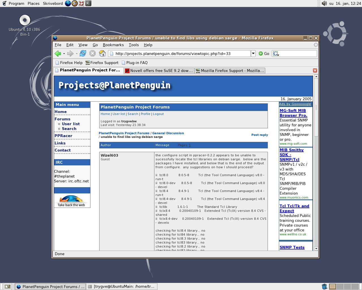Click the forum header User list link
This screenshot has width=362, height=290.
click(x=119, y=114)
